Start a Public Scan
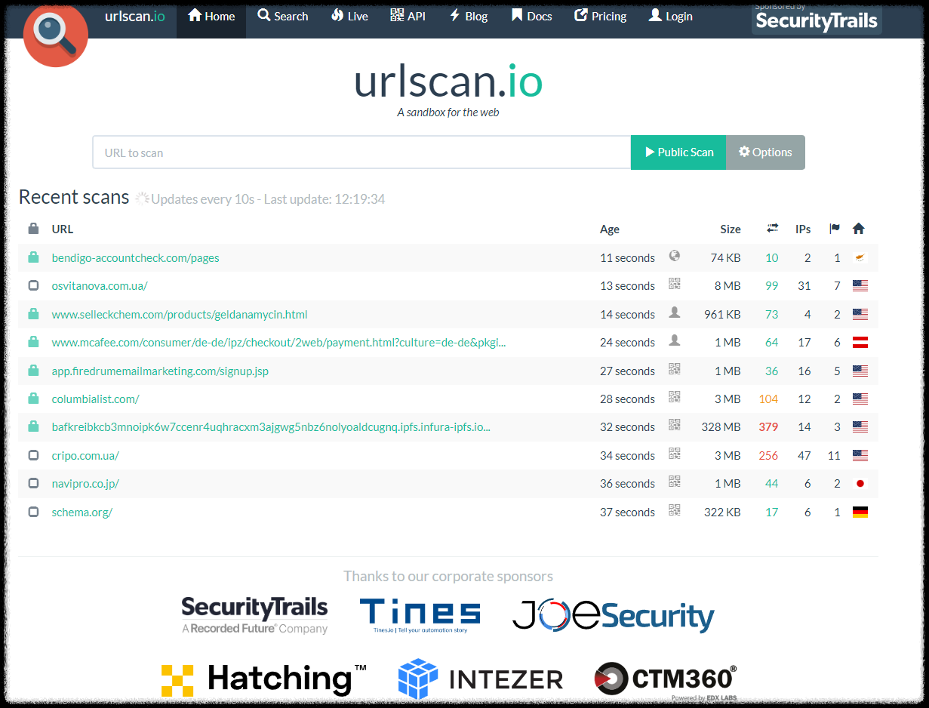 click(x=678, y=152)
